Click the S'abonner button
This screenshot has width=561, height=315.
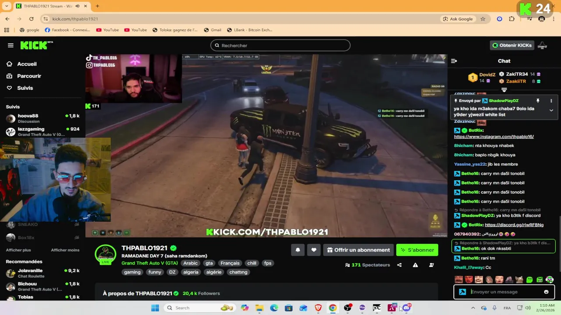point(417,250)
